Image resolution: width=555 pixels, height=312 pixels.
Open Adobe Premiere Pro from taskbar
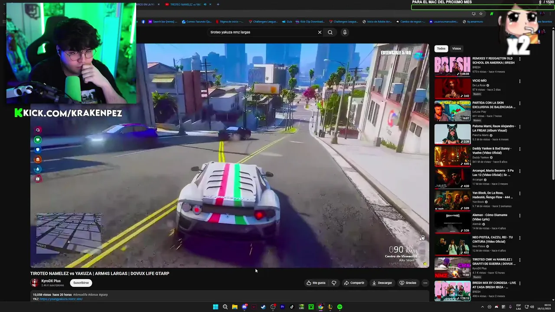(x=282, y=307)
